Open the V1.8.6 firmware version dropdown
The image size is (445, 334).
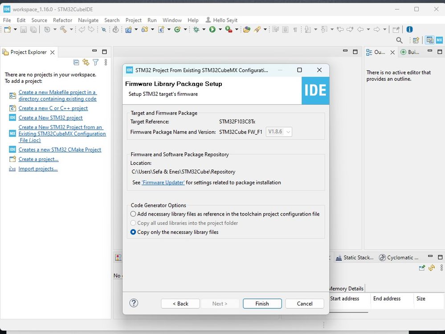(x=287, y=132)
